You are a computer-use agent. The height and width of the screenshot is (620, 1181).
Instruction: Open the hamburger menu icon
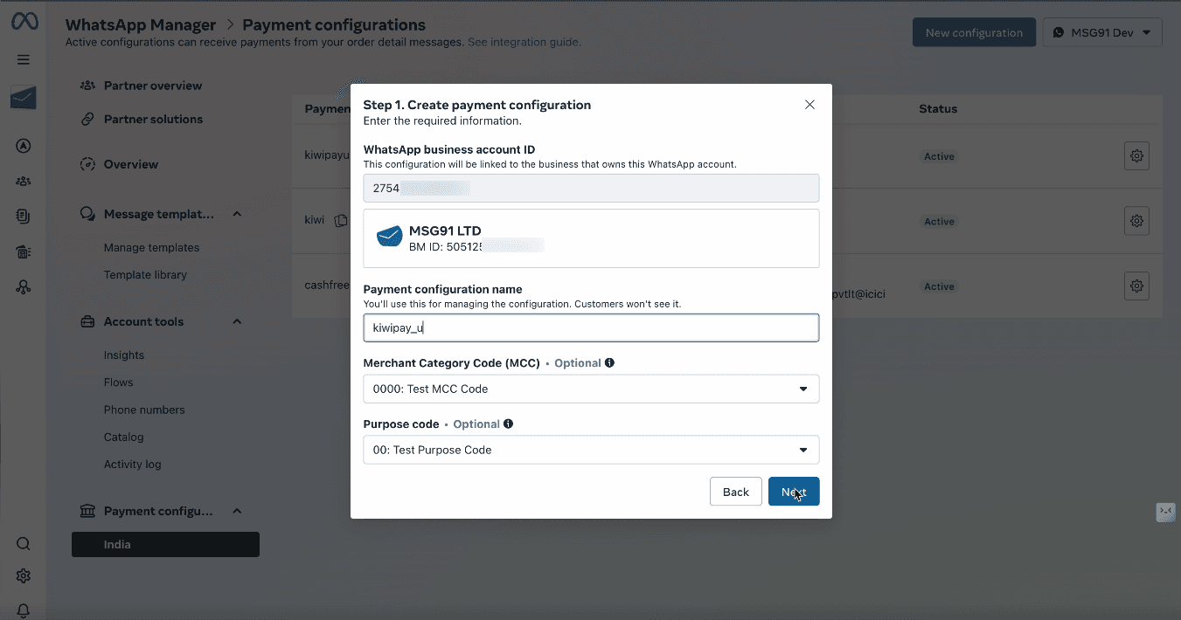tap(24, 59)
